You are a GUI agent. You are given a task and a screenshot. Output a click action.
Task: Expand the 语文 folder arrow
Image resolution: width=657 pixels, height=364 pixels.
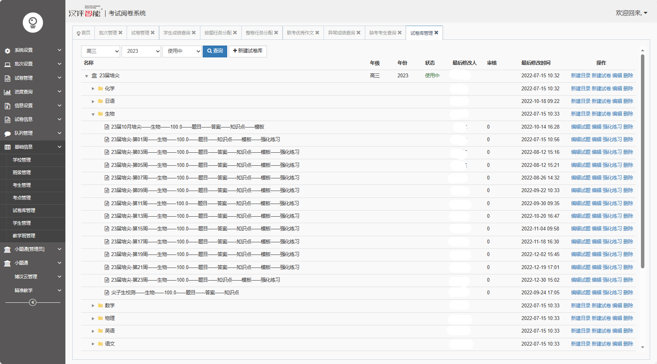[93, 344]
